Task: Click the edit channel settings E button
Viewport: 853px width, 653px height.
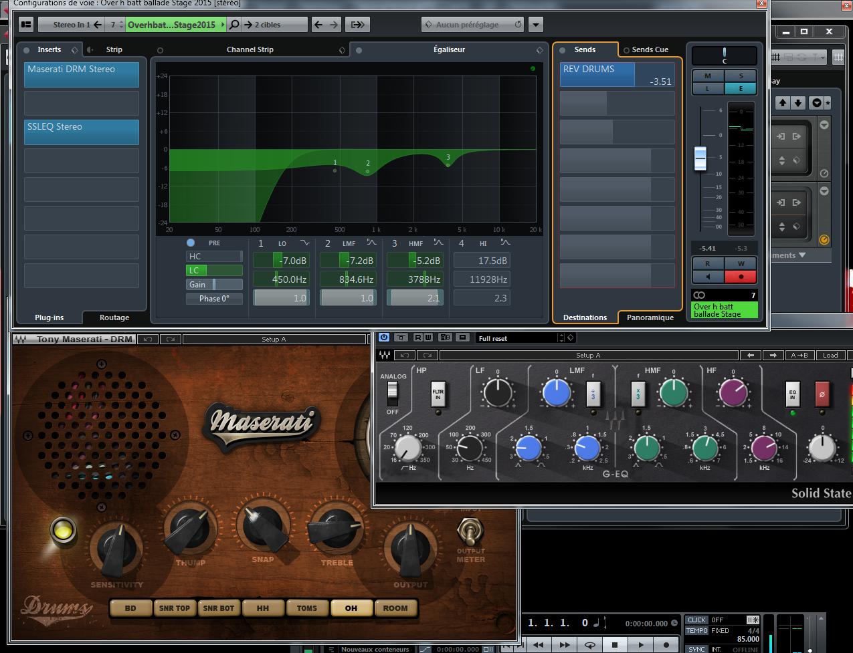Action: pyautogui.click(x=741, y=88)
